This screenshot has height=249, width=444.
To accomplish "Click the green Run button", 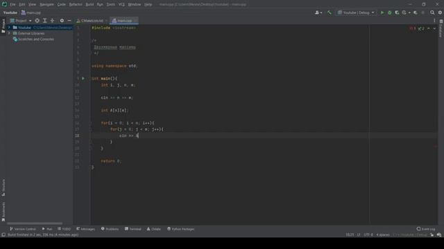I will [x=382, y=12].
